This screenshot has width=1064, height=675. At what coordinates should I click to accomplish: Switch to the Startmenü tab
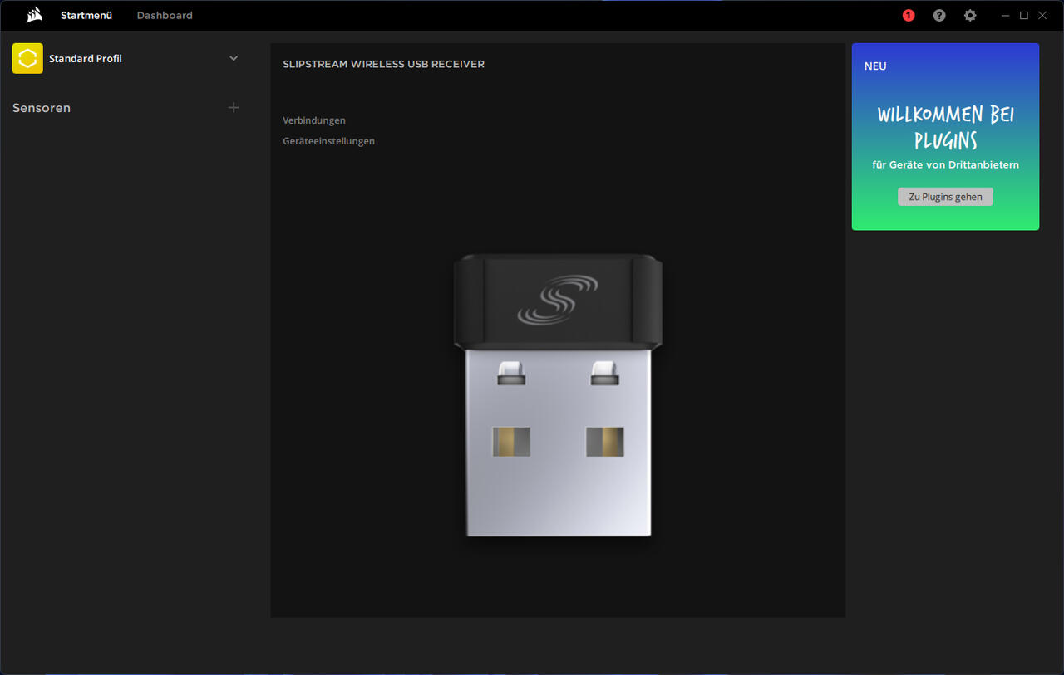tap(86, 15)
